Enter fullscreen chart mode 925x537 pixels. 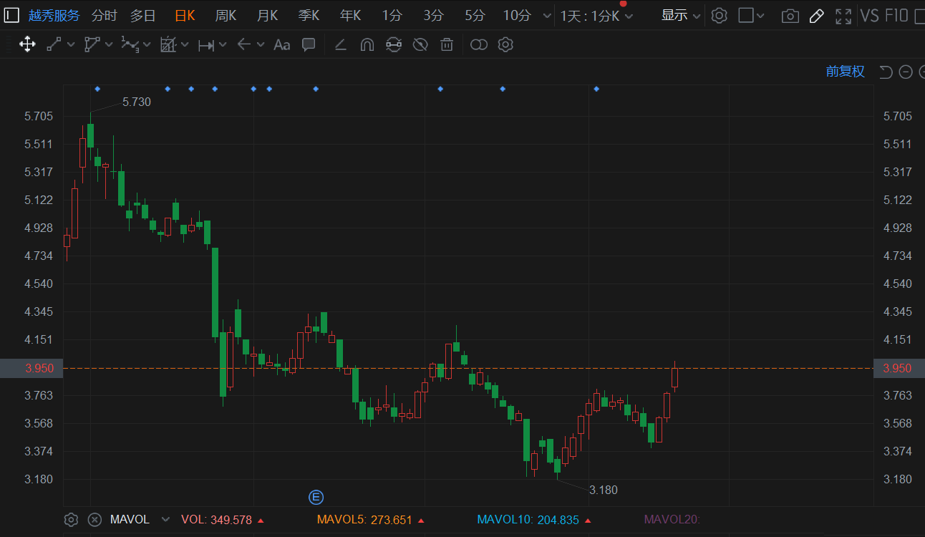click(843, 16)
